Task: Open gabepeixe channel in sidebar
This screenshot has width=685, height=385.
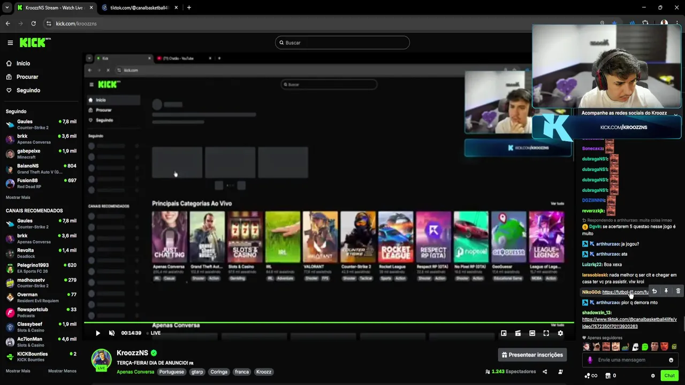Action: [41, 153]
